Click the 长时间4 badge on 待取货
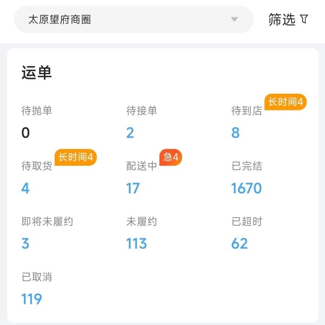This screenshot has width=325, height=325. 75,157
